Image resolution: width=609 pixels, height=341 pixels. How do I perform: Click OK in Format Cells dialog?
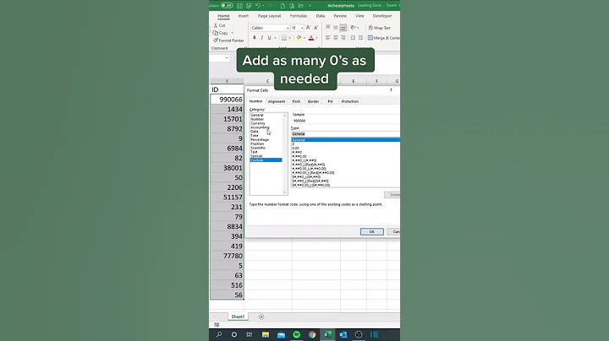click(x=371, y=232)
